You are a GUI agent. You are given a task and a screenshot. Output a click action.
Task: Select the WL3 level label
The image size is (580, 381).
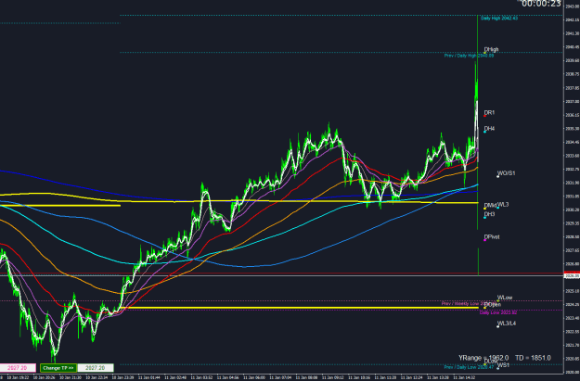tap(503, 205)
